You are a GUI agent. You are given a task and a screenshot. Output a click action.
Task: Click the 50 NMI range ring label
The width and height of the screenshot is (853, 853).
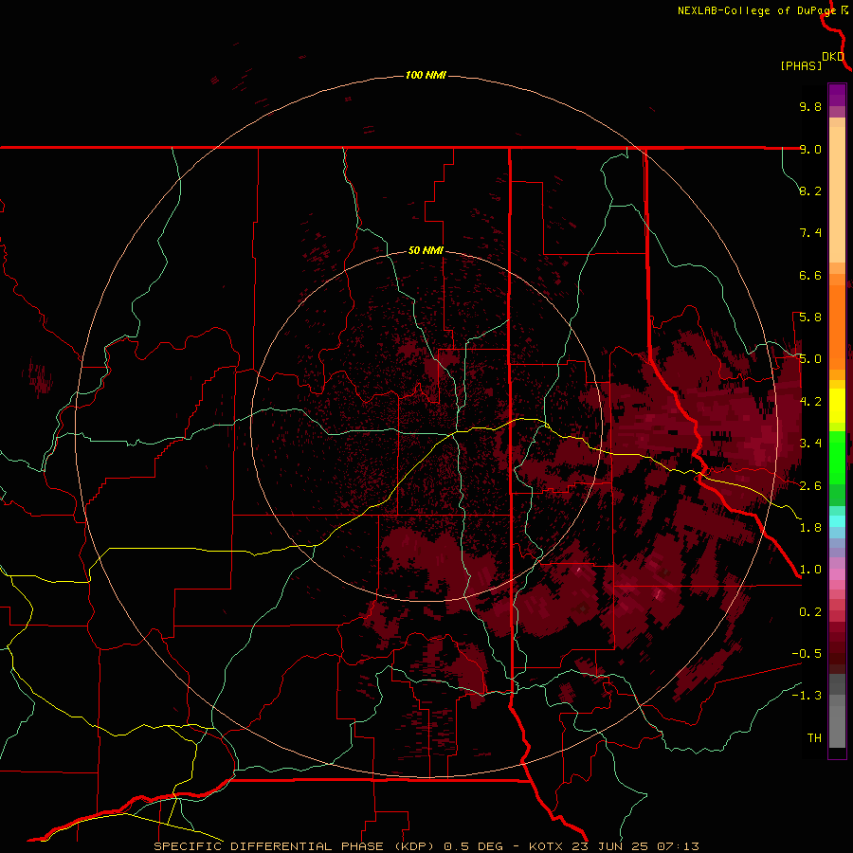[426, 250]
